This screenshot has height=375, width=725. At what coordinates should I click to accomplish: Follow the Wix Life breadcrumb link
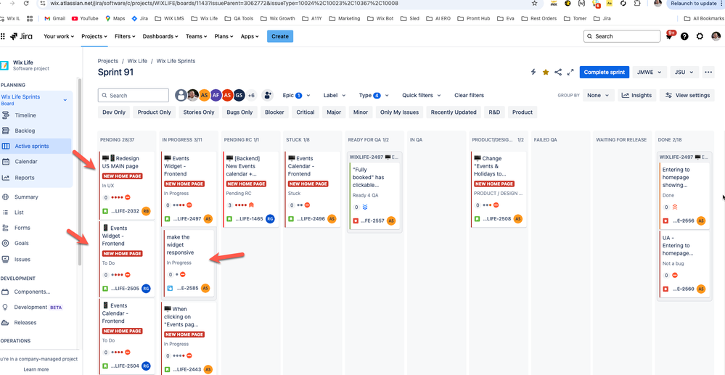click(137, 61)
